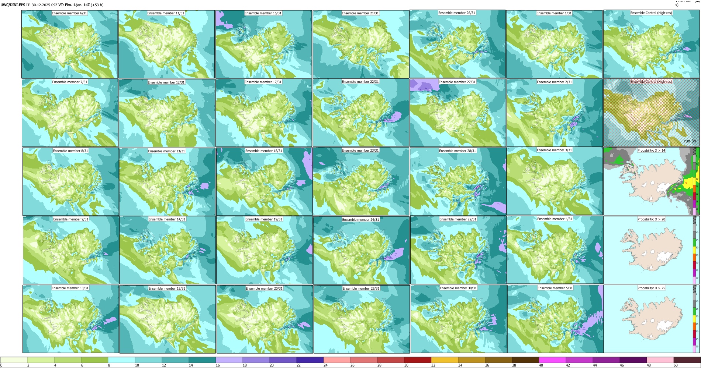Click the UWC/DINI-EPS header title
The height and width of the screenshot is (368, 701).
[x=13, y=5]
